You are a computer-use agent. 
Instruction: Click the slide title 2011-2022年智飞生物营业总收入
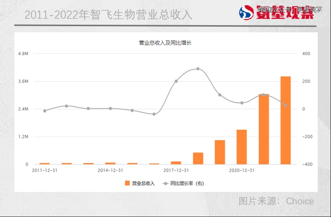click(x=108, y=15)
